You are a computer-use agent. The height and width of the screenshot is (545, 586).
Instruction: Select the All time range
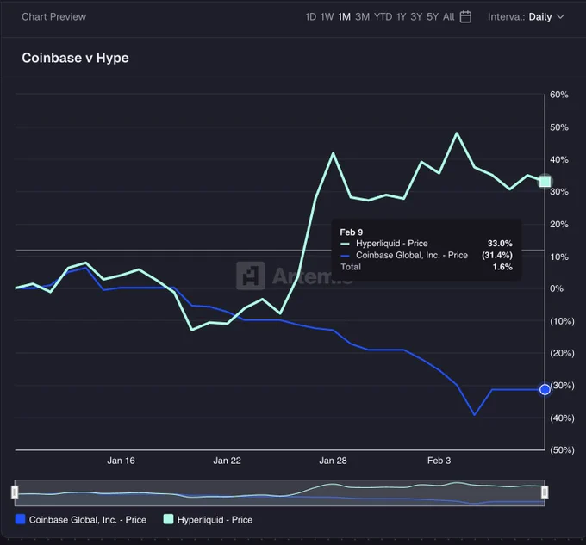(x=448, y=17)
